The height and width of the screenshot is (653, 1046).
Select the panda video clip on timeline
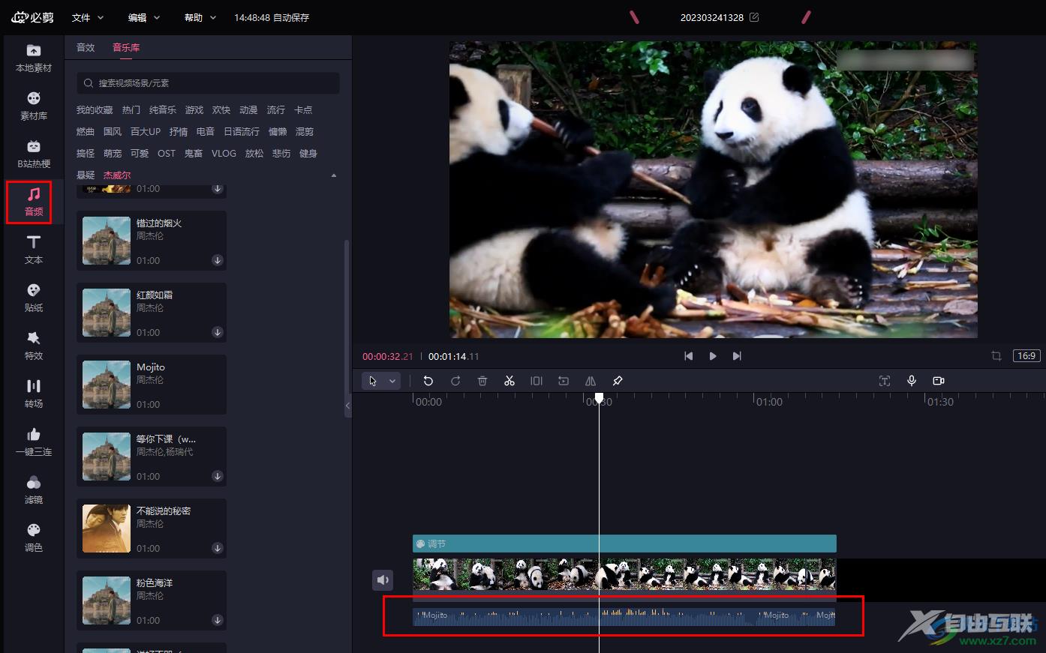pyautogui.click(x=624, y=575)
